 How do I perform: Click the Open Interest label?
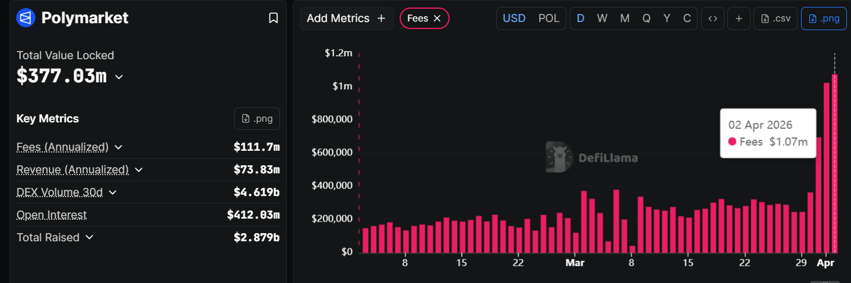[x=52, y=215]
